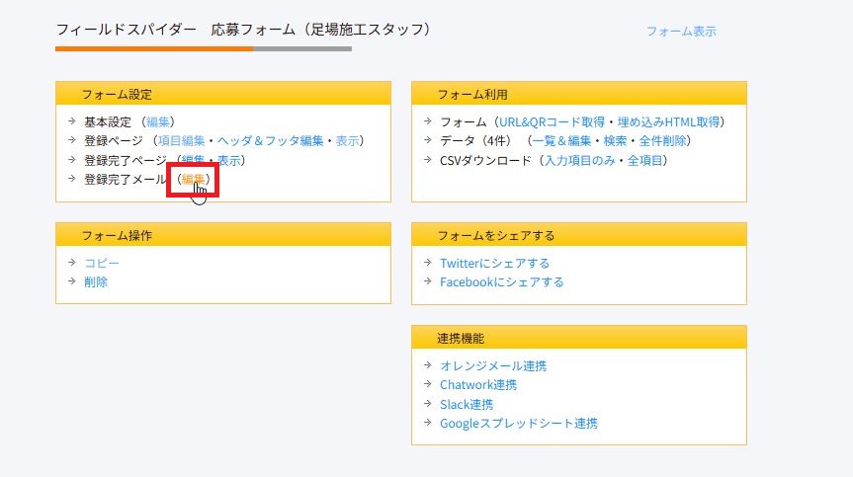
Task: Get the 埋め込みHTML取得 link
Action: click(668, 121)
